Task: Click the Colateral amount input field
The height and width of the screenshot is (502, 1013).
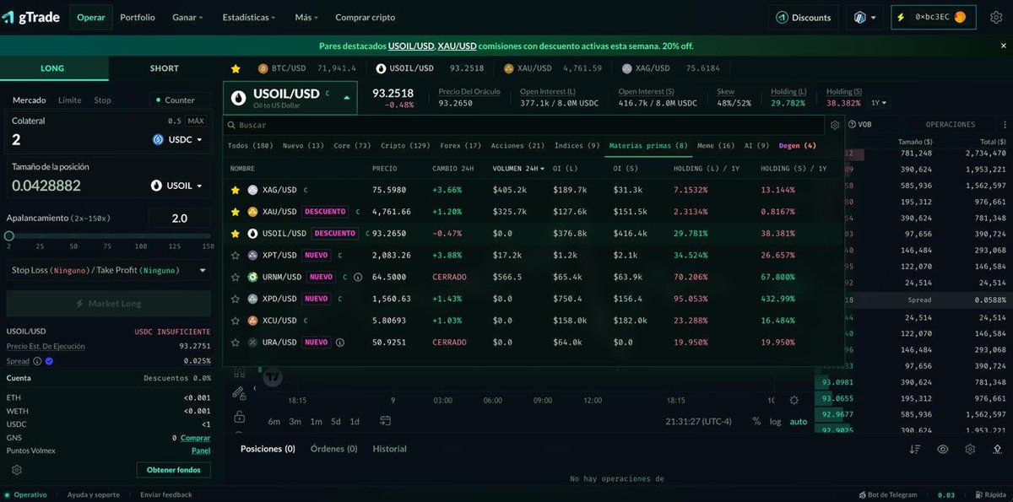Action: [76, 139]
